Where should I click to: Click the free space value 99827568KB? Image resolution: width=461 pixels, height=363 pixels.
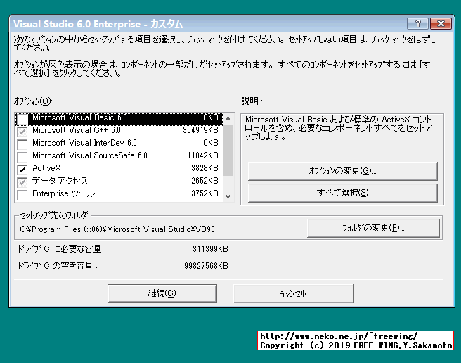206,266
